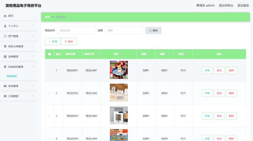Click the 系统管理 sidebar icon

(x=5, y=86)
